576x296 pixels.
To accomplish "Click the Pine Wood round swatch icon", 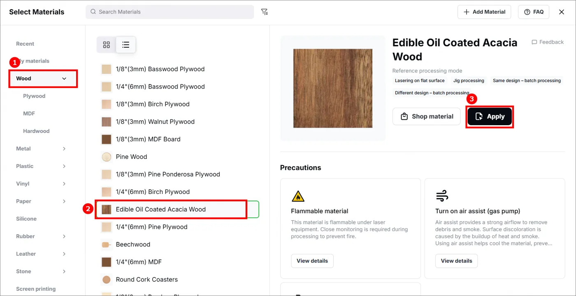I will click(x=107, y=157).
